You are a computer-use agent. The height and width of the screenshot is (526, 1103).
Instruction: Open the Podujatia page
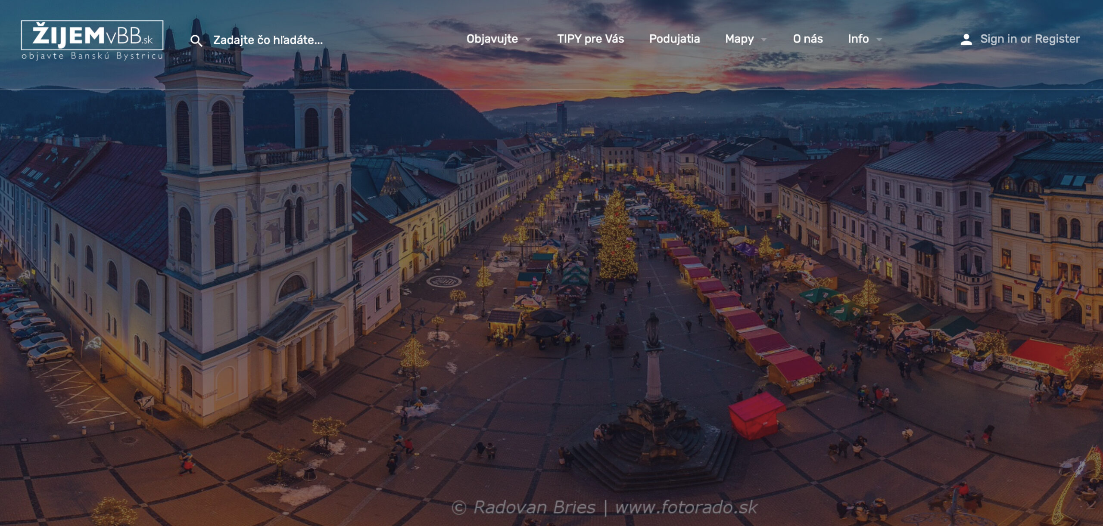(x=674, y=39)
